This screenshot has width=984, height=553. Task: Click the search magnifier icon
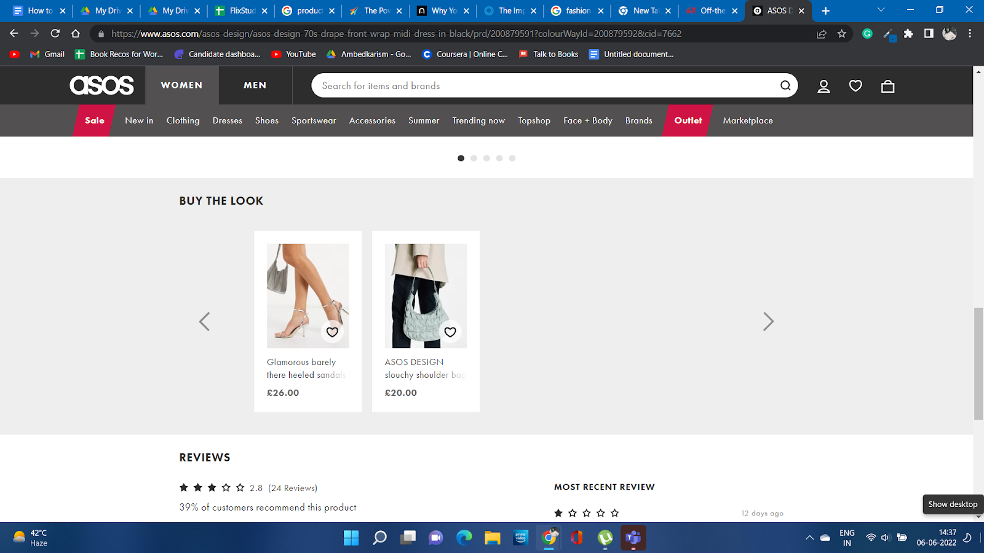coord(785,85)
